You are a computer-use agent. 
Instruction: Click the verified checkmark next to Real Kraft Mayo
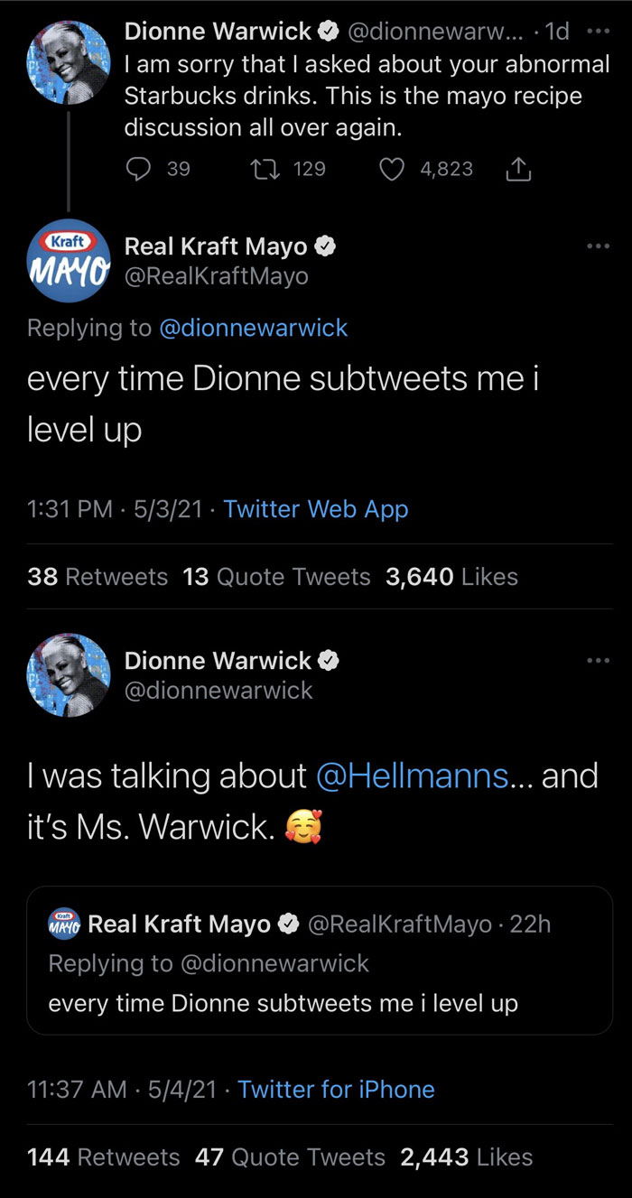click(x=326, y=245)
